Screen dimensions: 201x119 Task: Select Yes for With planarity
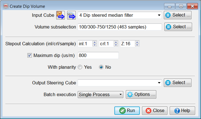(80, 67)
